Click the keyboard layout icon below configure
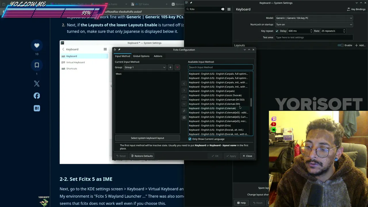Viewport: 368px width, 207px height. point(184,118)
